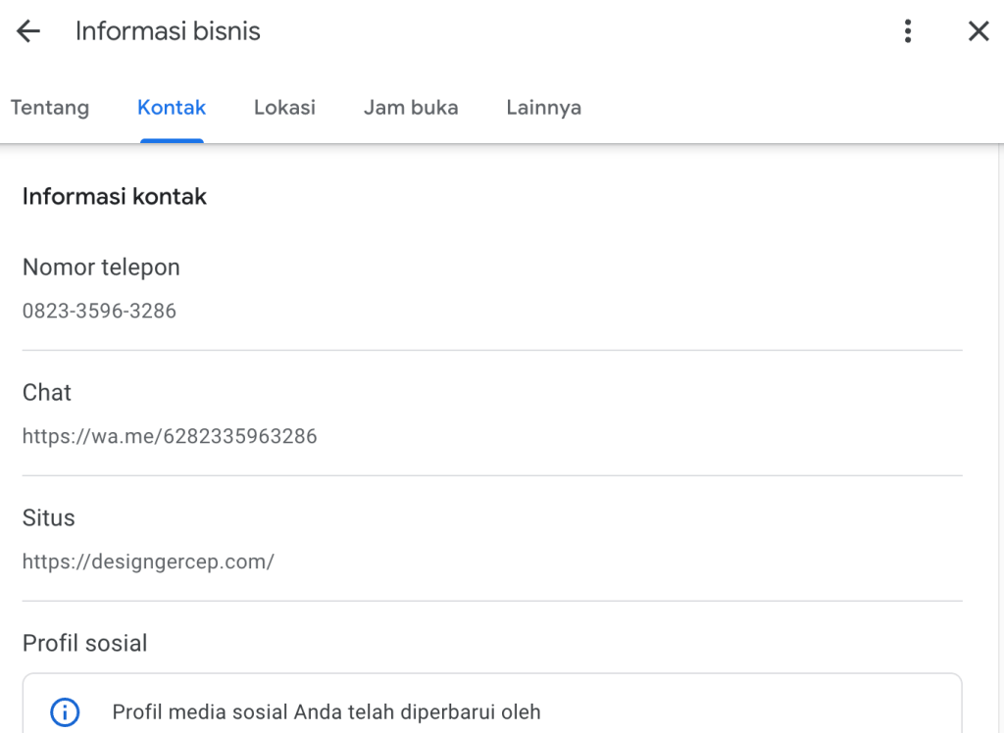Click the Informasi bisnis title text

(168, 31)
